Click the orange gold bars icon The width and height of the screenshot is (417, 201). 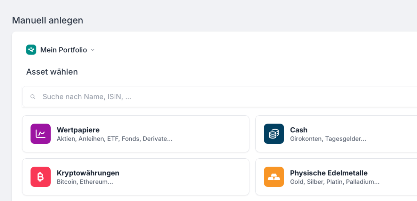[x=274, y=177]
